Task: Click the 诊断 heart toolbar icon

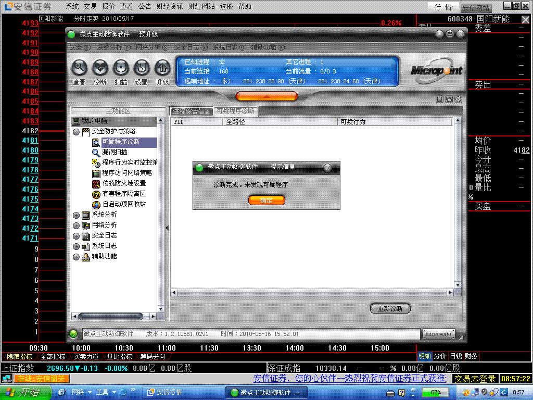Action: coord(100,68)
